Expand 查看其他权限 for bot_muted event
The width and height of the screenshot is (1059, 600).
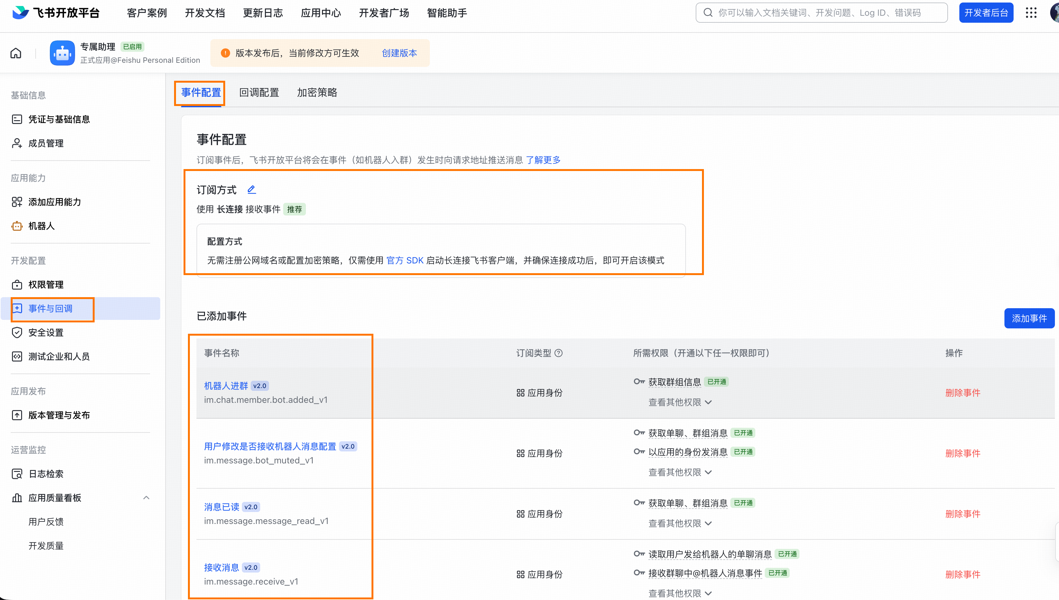click(x=680, y=472)
